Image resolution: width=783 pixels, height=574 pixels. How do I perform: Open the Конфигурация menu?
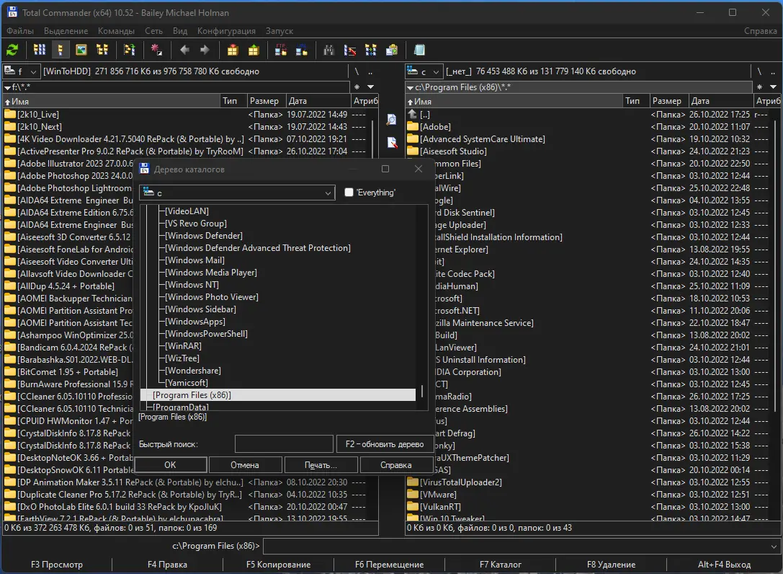pos(226,31)
